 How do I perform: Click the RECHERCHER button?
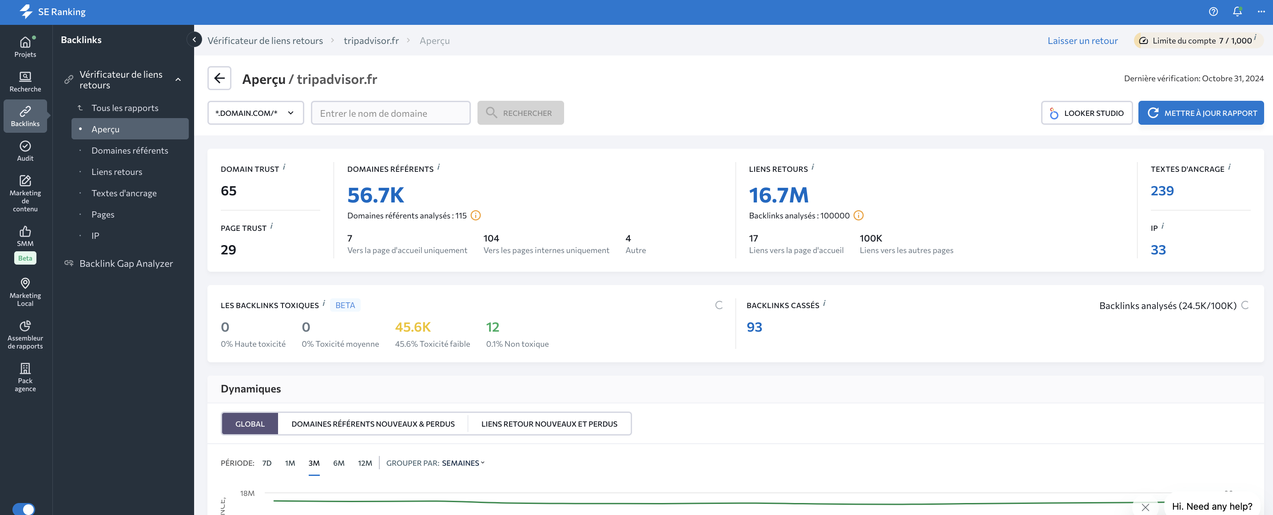coord(521,113)
